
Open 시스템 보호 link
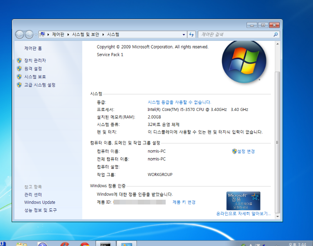35,77
